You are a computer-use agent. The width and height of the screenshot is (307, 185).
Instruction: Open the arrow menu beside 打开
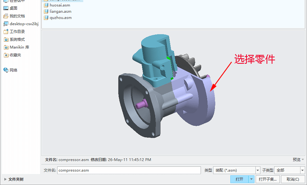252,179
